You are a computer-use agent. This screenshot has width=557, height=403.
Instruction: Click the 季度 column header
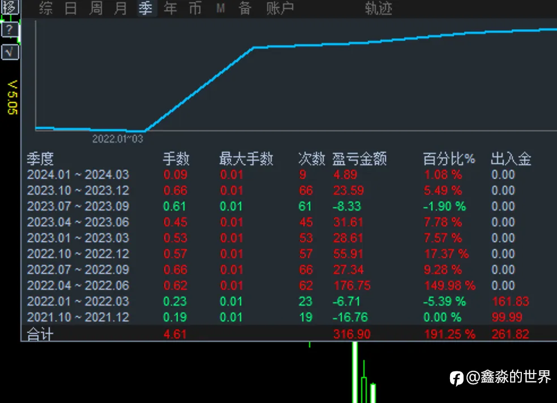(41, 158)
